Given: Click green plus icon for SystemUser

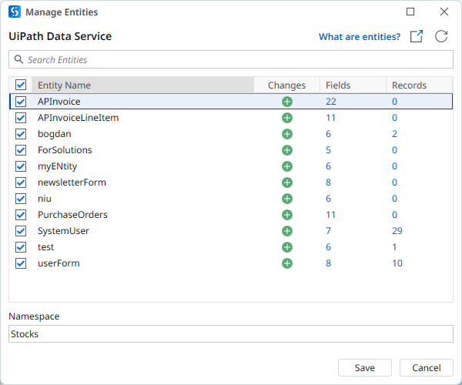Looking at the screenshot, I should (x=287, y=231).
